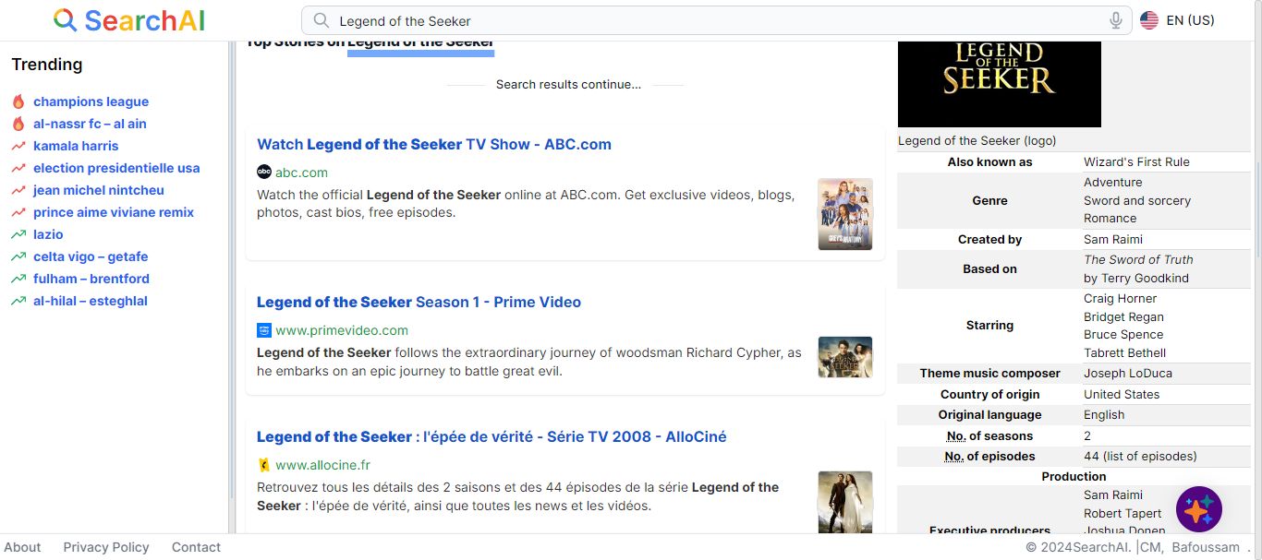1262x560 pixels.
Task: Open the About footer link
Action: 22,547
